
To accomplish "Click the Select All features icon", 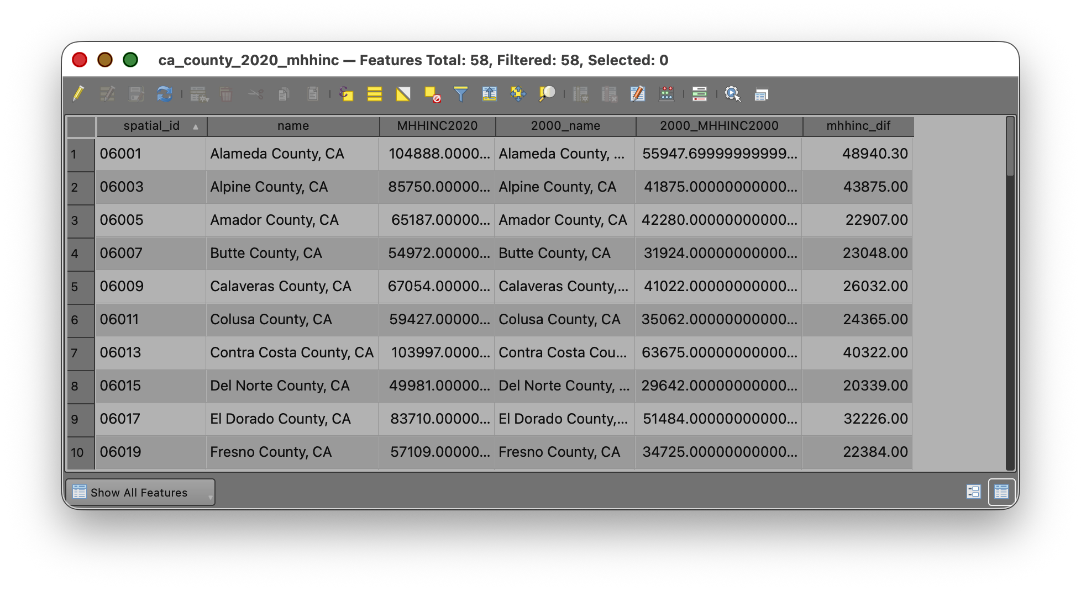I will point(375,94).
